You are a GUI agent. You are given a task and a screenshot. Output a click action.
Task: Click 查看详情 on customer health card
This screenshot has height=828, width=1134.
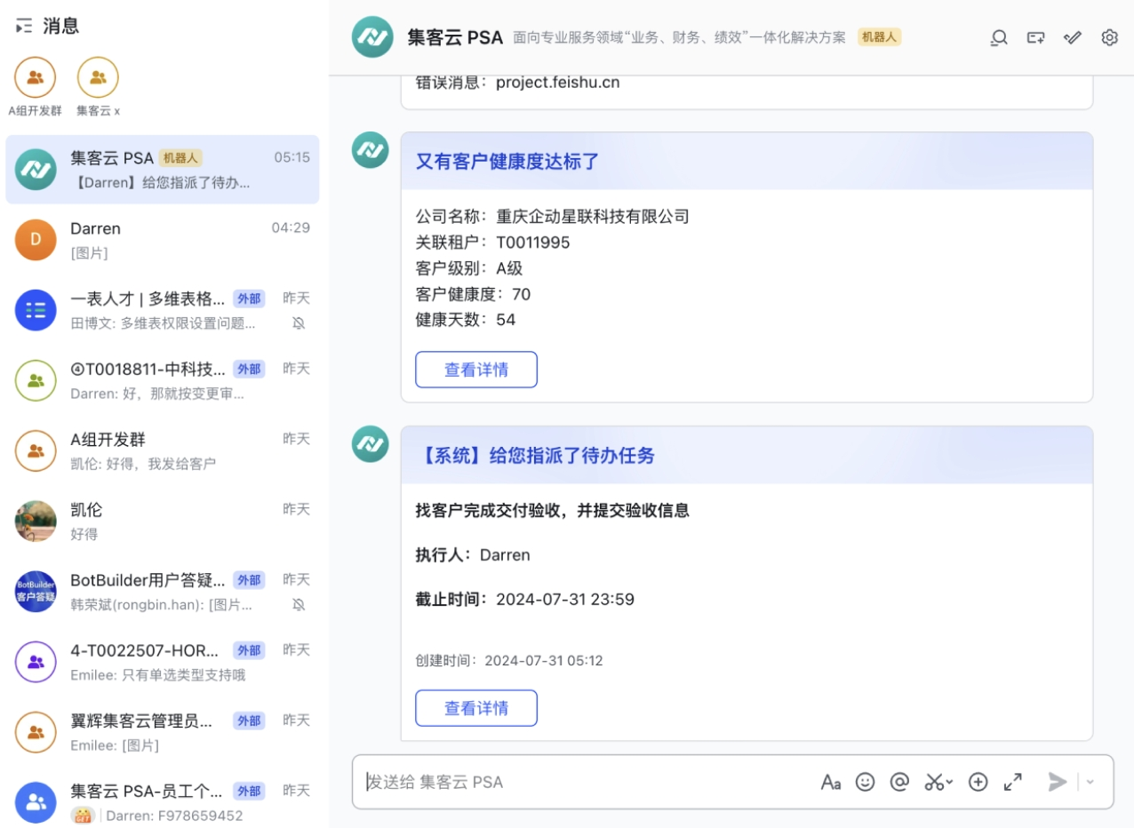point(476,369)
